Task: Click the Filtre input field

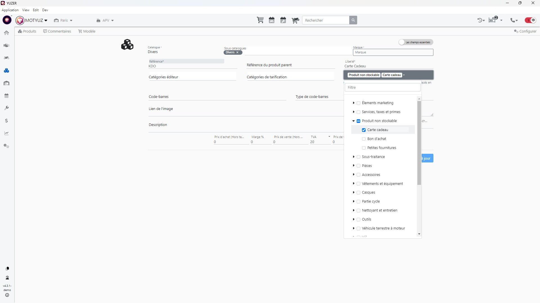Action: pos(382,87)
